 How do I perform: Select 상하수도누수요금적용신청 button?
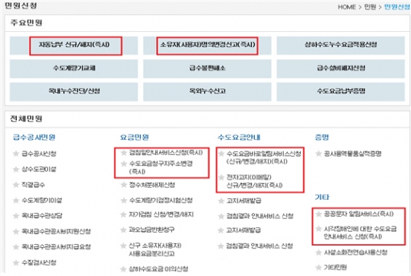pyautogui.click(x=340, y=46)
